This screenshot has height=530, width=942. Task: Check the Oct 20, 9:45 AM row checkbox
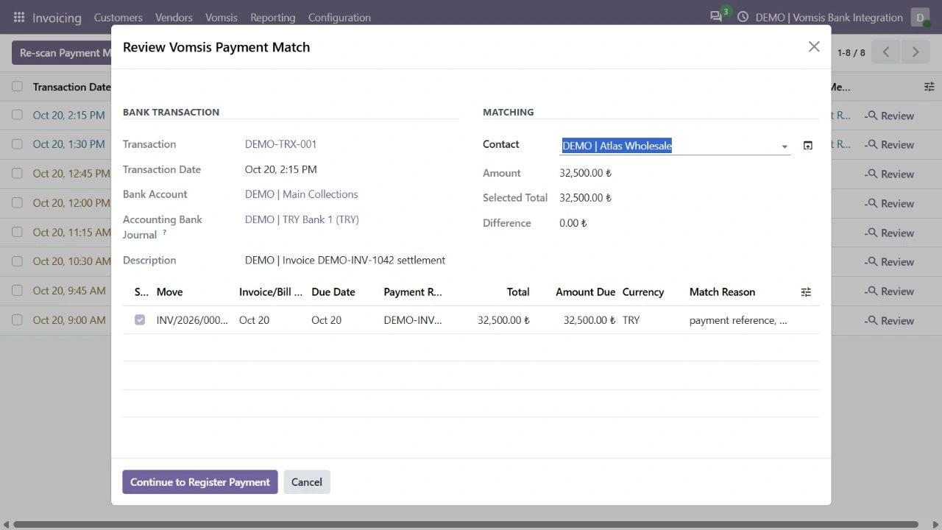pyautogui.click(x=17, y=291)
